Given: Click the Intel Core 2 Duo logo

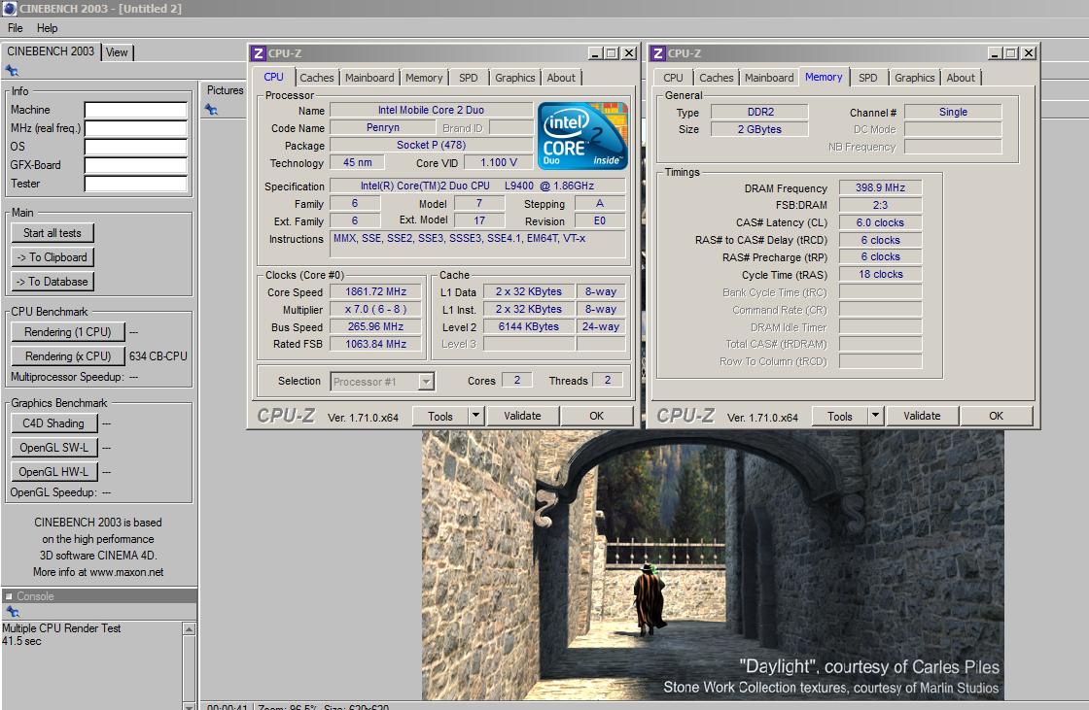Looking at the screenshot, I should (582, 136).
